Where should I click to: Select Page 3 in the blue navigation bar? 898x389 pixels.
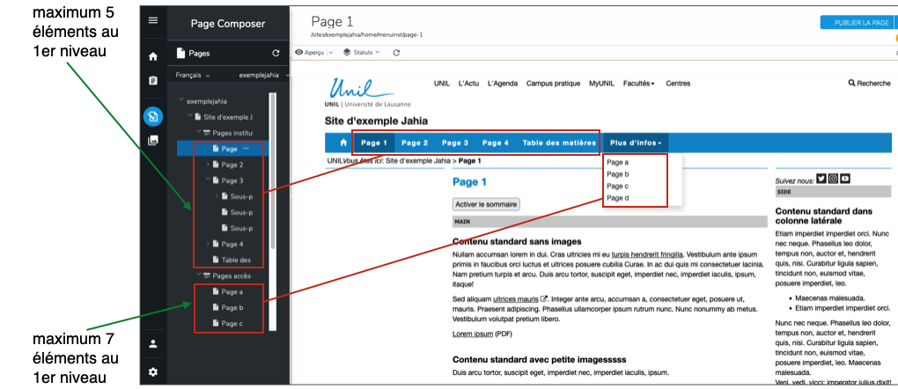(454, 143)
